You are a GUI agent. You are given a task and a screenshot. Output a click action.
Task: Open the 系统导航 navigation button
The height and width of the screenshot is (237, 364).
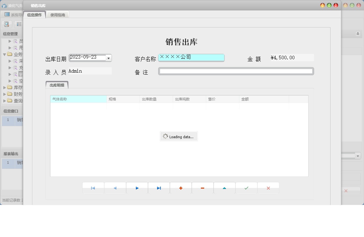13,14
